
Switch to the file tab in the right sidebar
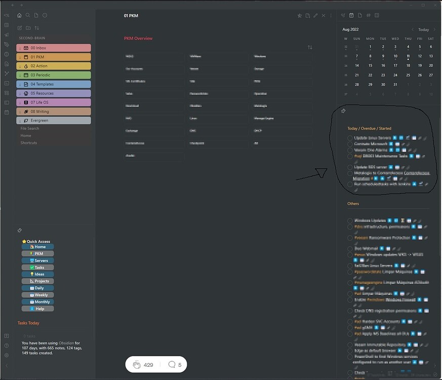point(359,16)
